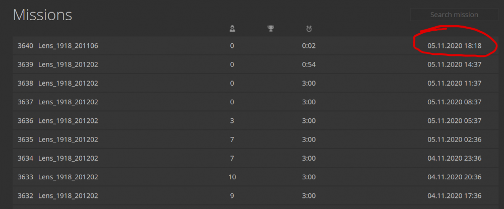This screenshot has width=504, height=209.
Task: Click the players column header icon
Action: click(x=232, y=29)
